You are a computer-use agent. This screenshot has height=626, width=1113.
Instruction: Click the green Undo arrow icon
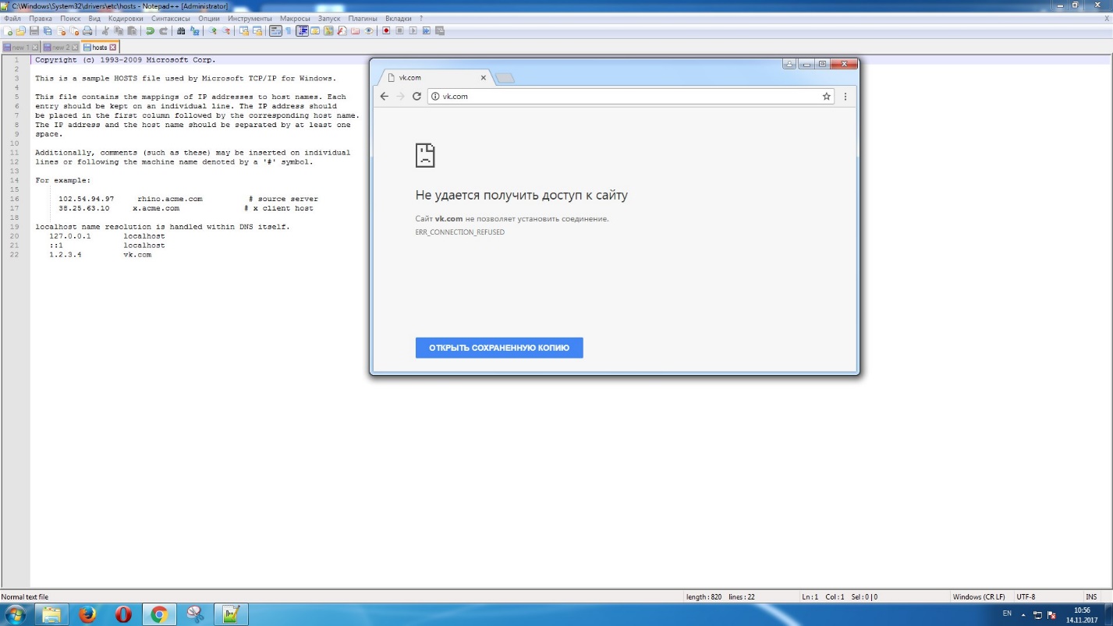[x=150, y=31]
